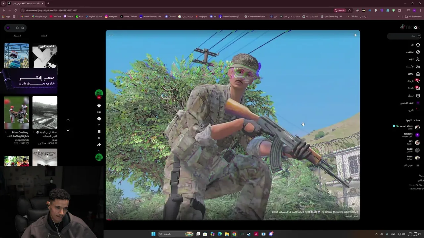
Task: Open the video creator's avatar above heart
Action: pyautogui.click(x=99, y=93)
